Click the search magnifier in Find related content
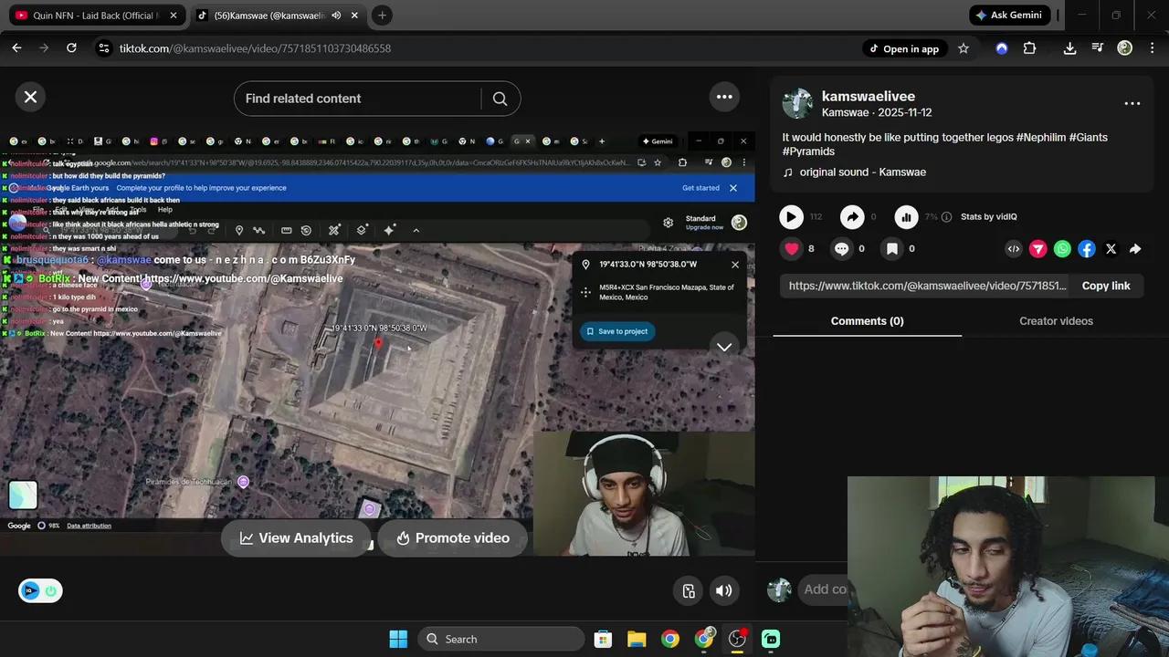 (500, 99)
